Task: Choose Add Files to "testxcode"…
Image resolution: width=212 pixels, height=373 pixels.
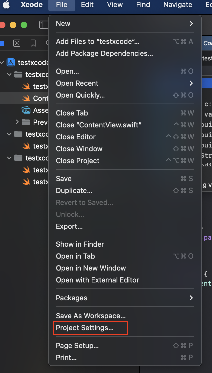Action: point(125,41)
